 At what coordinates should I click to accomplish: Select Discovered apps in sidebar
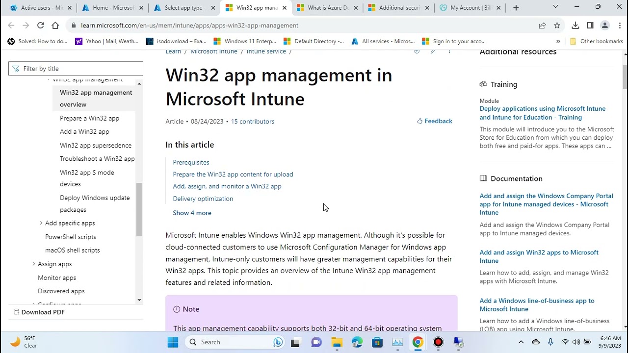61,291
